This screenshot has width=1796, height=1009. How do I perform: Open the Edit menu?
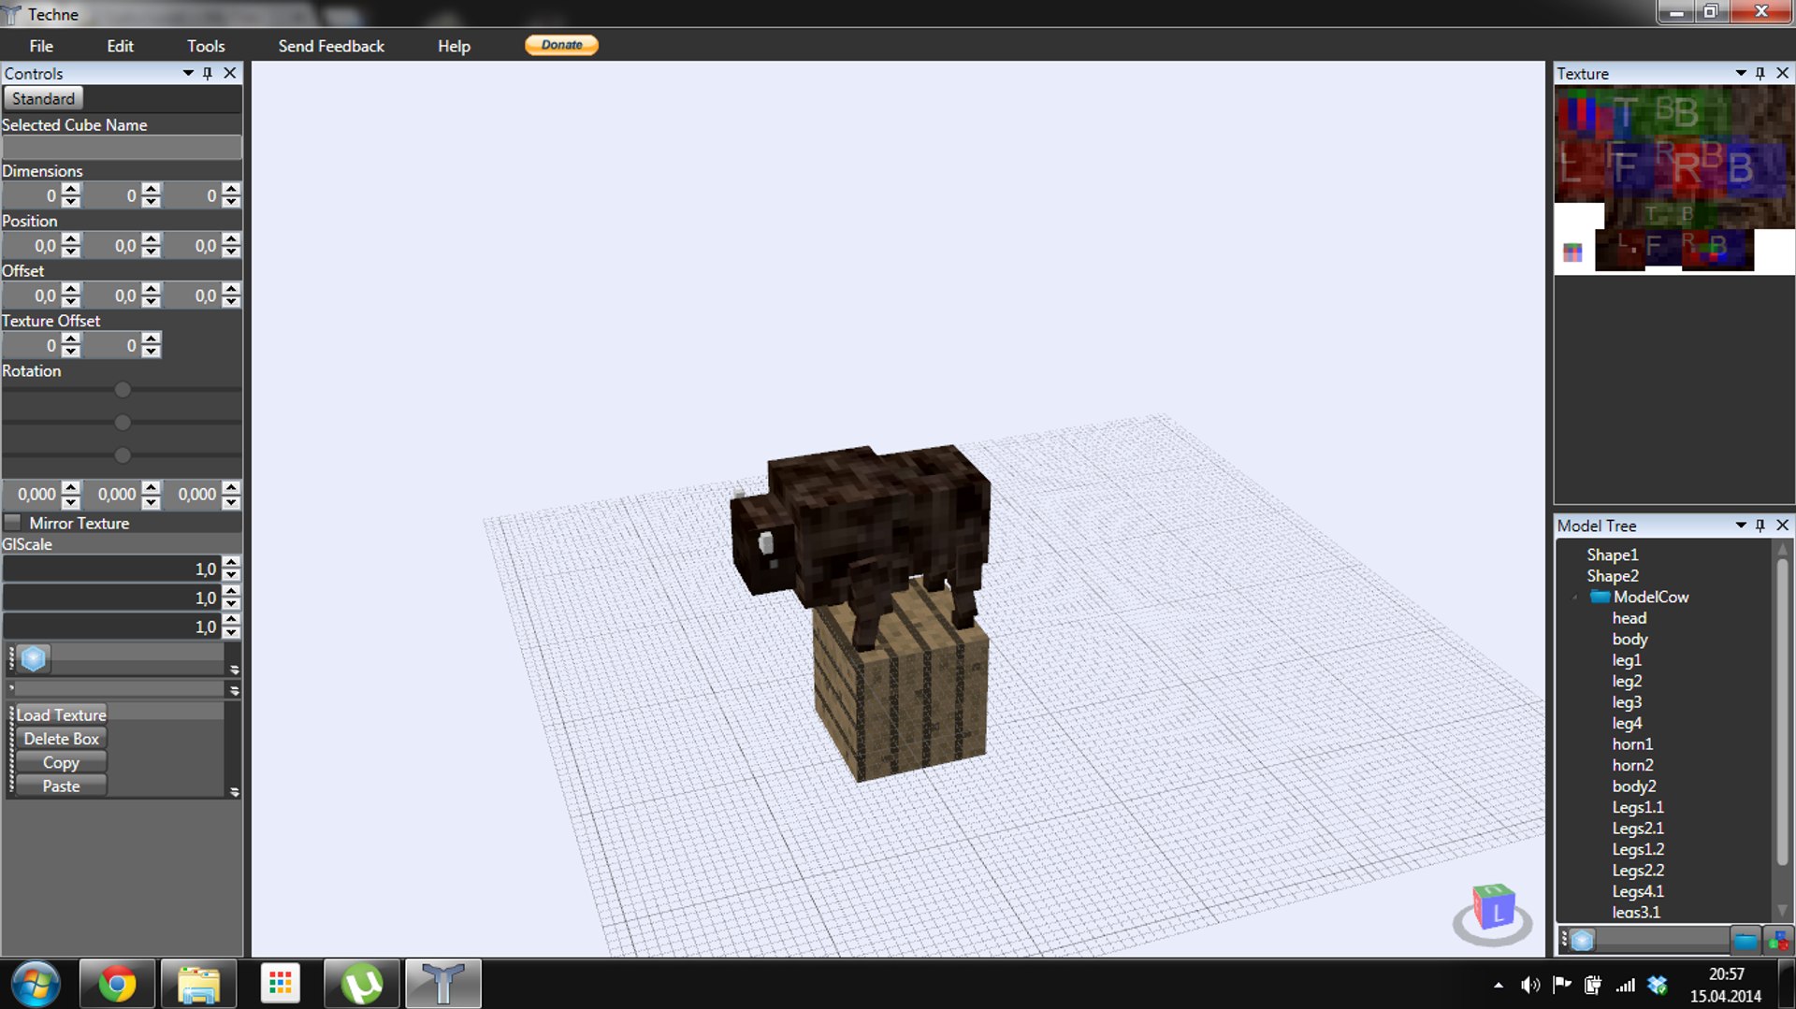coord(120,46)
